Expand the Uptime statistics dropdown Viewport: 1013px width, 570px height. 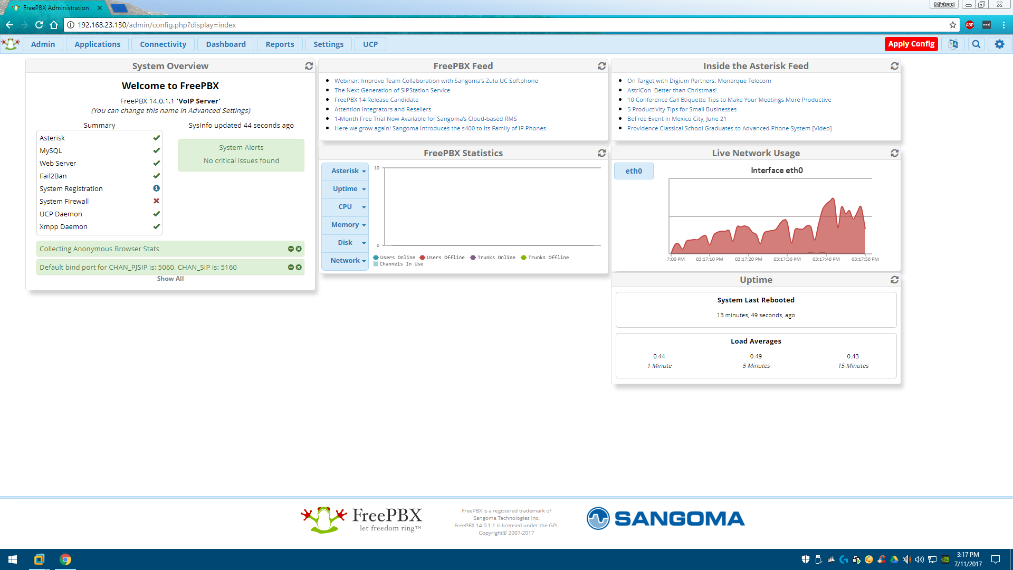(345, 189)
